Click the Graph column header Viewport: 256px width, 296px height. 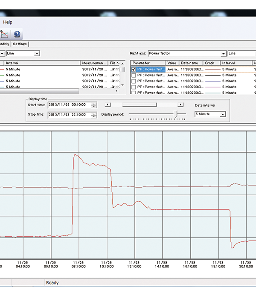[212, 63]
